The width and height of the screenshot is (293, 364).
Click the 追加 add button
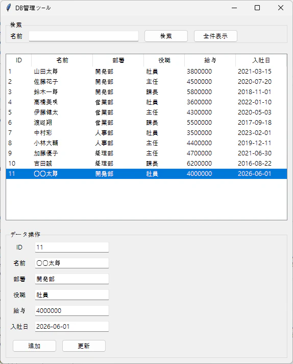(x=34, y=346)
